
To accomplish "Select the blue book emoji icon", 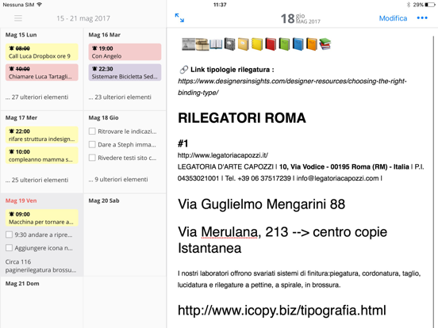I will tap(298, 44).
